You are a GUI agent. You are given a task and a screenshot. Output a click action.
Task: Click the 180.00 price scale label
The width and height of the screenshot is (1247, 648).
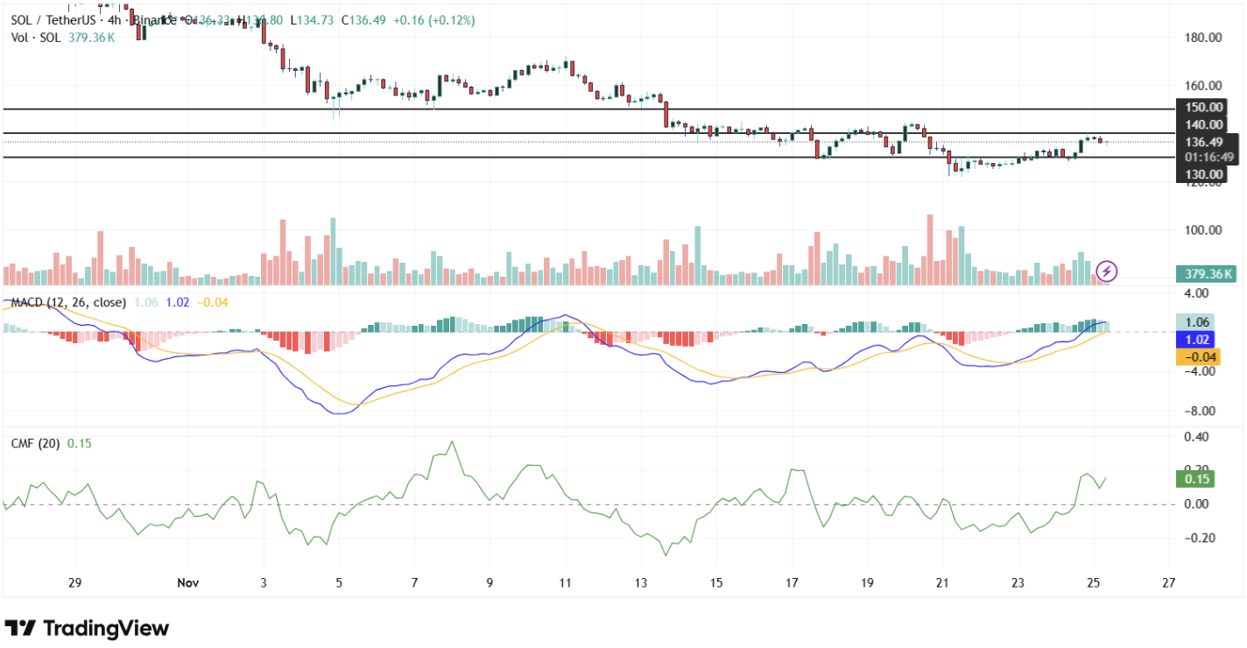click(x=1203, y=38)
